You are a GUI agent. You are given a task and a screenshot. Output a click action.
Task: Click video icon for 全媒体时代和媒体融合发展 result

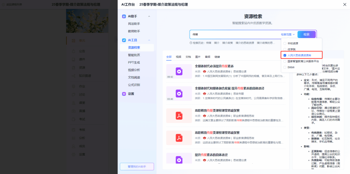pyautogui.click(x=179, y=94)
